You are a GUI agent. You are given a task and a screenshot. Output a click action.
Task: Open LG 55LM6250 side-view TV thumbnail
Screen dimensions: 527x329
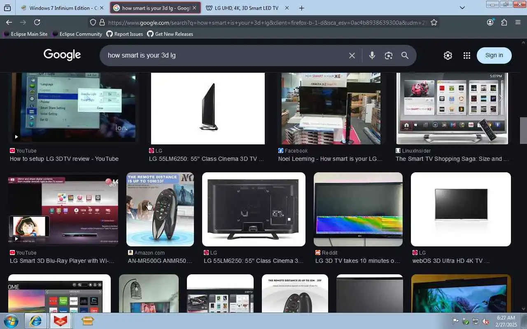point(208,109)
